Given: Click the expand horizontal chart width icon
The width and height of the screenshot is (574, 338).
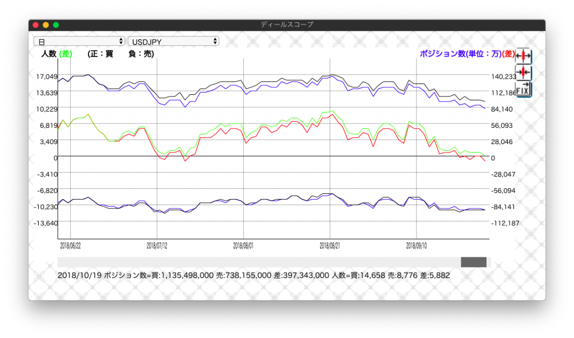Looking at the screenshot, I should coord(523,56).
